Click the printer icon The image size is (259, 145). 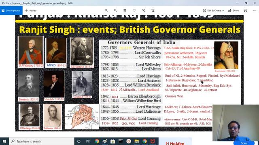(246, 10)
